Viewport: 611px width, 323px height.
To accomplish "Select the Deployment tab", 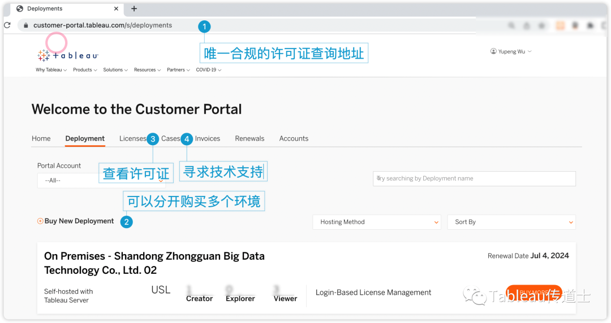I will [x=85, y=138].
